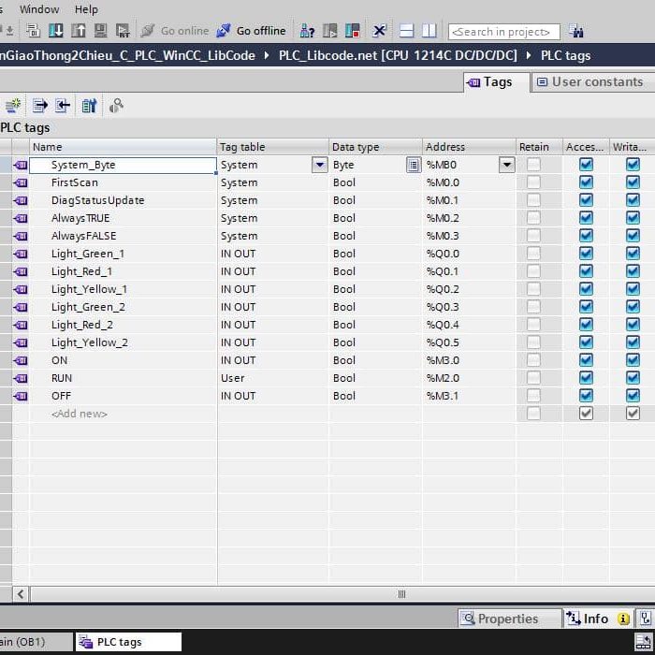Click the Diagnostics tab icon beside Info
Image resolution: width=655 pixels, height=655 pixels.
click(x=646, y=619)
